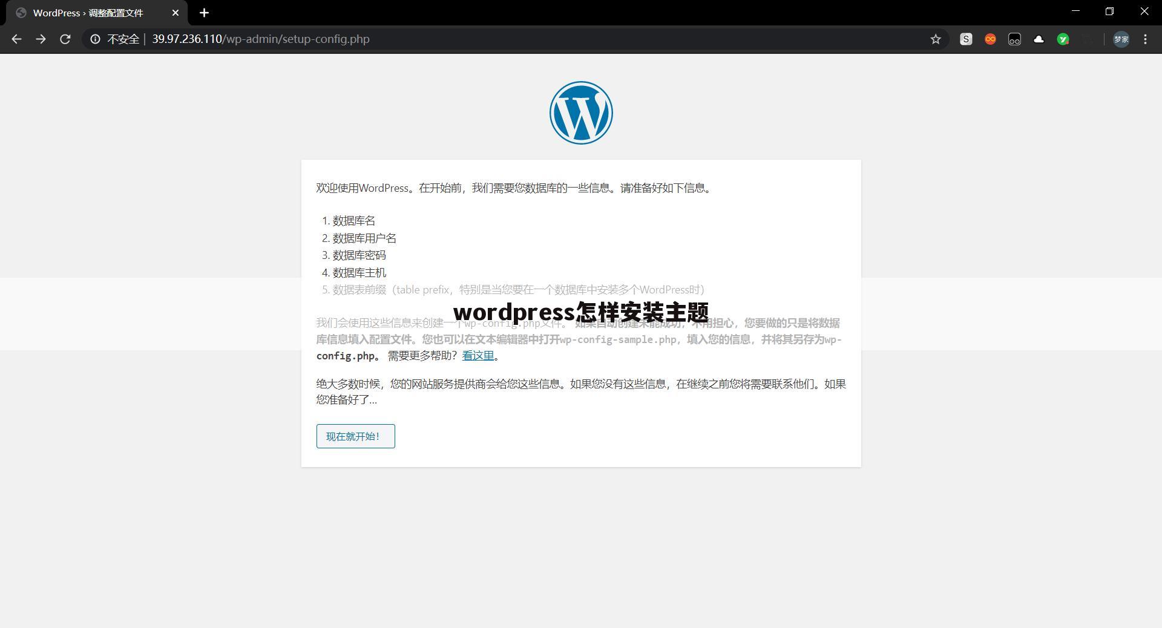The image size is (1162, 628).
Task: Close the current WordPress tab
Action: coord(176,13)
